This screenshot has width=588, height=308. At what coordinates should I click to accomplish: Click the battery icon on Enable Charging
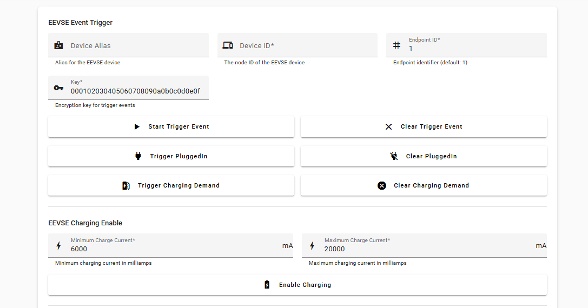267,285
